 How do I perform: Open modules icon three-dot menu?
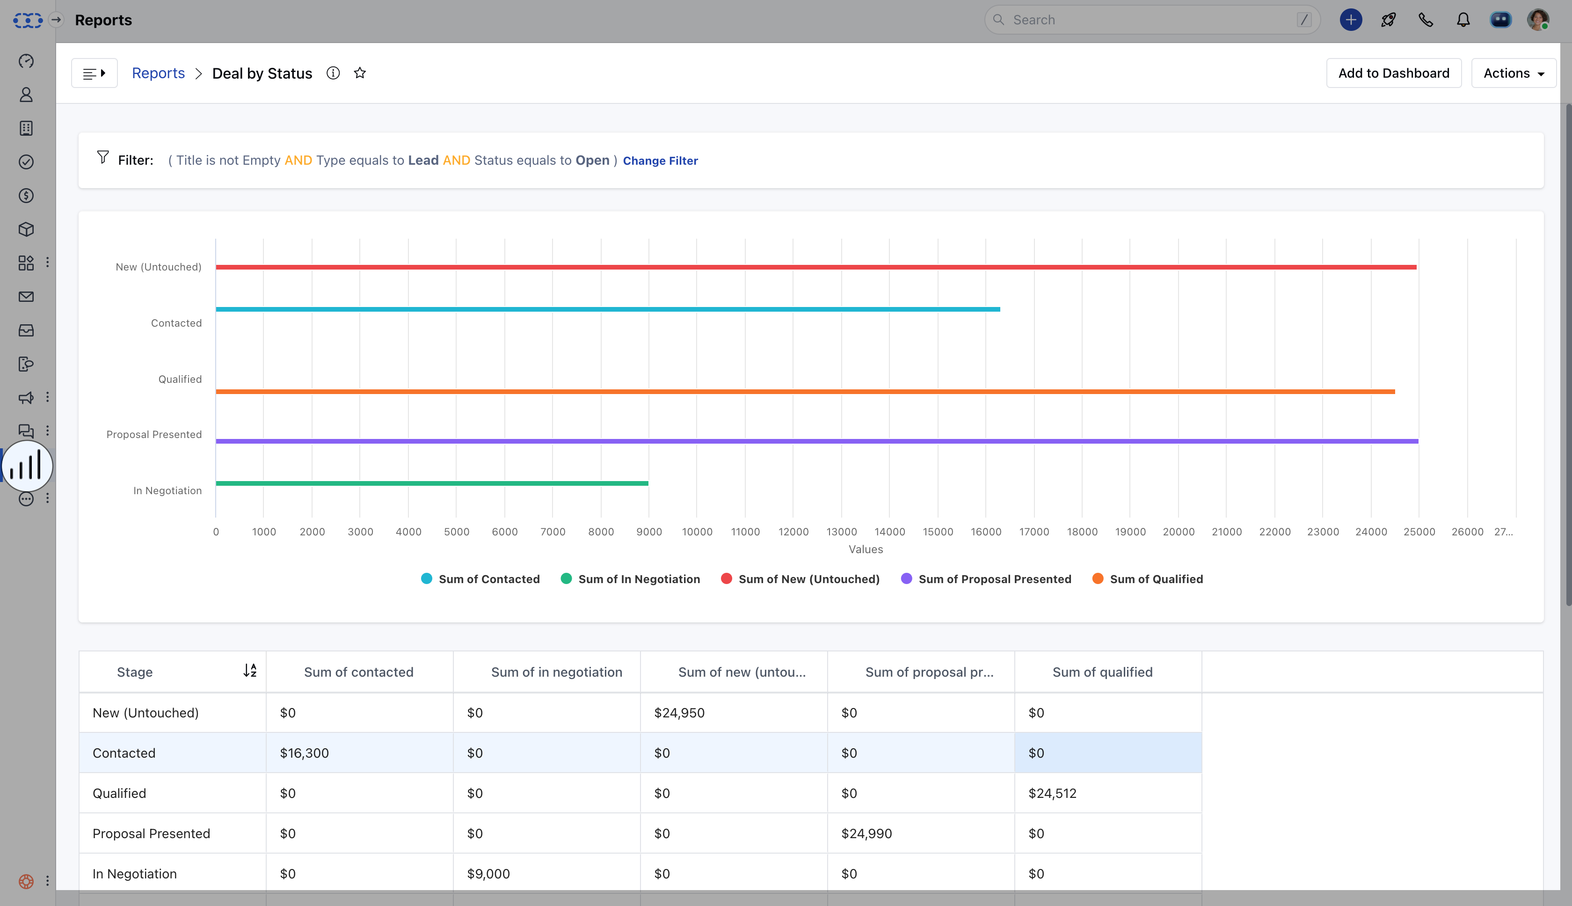click(x=47, y=263)
